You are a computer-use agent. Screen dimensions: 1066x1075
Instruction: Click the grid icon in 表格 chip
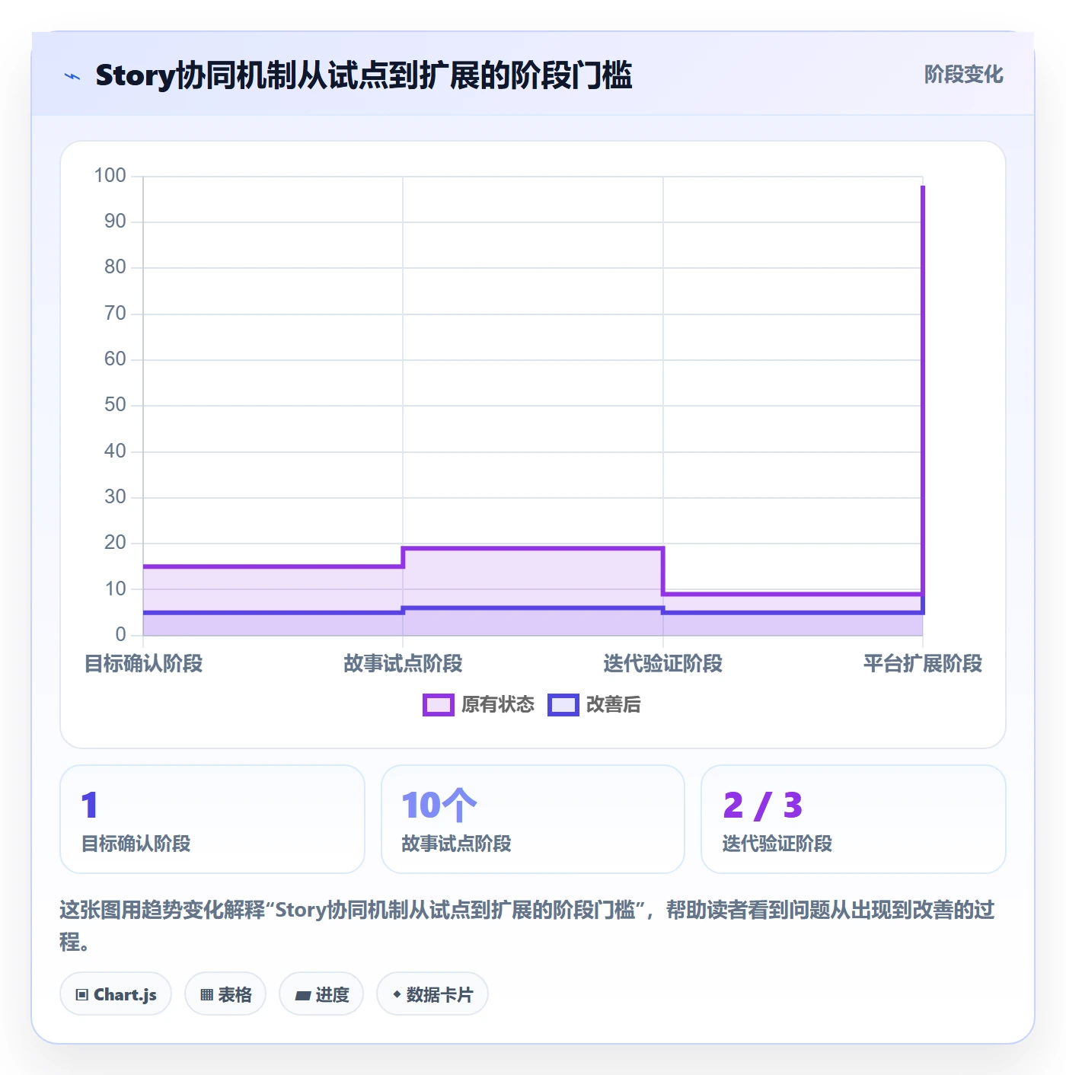pyautogui.click(x=206, y=995)
